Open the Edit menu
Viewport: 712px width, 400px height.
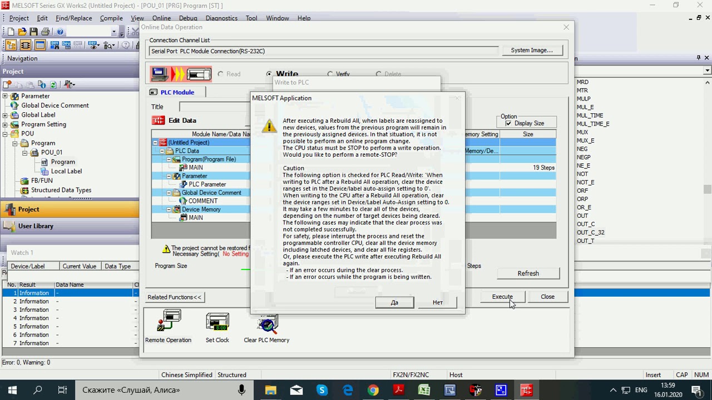coord(42,18)
